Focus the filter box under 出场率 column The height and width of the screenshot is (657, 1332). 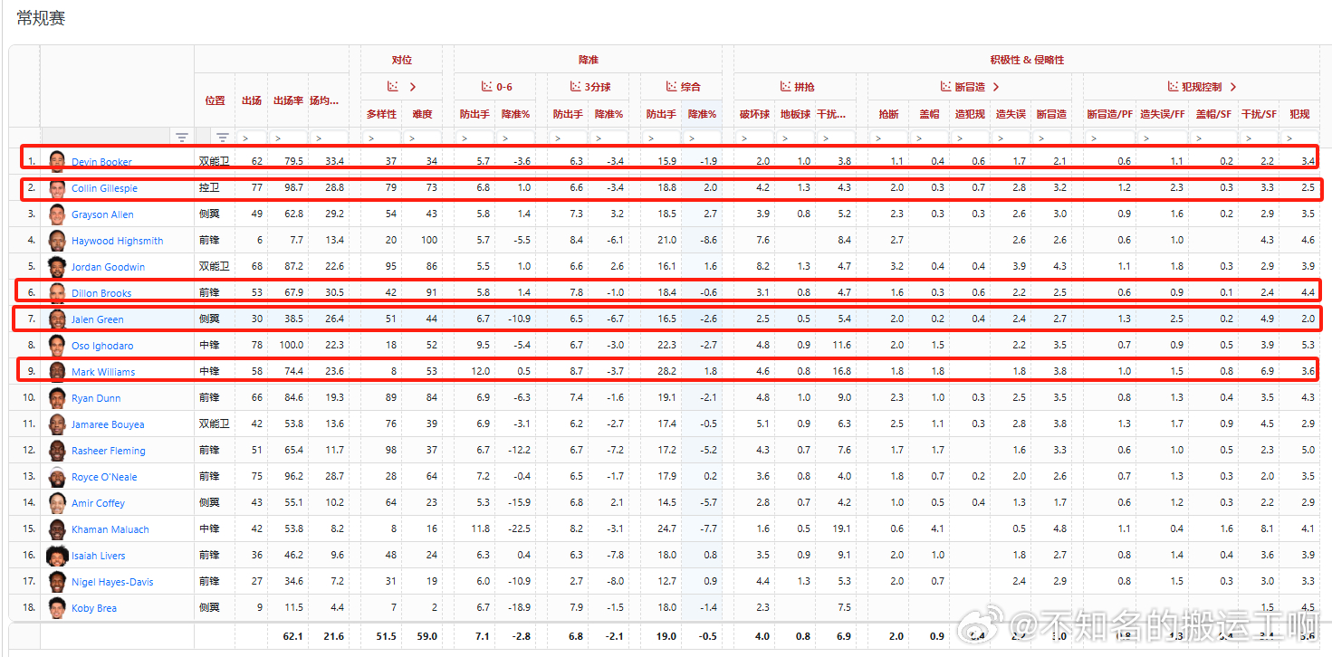[x=289, y=138]
